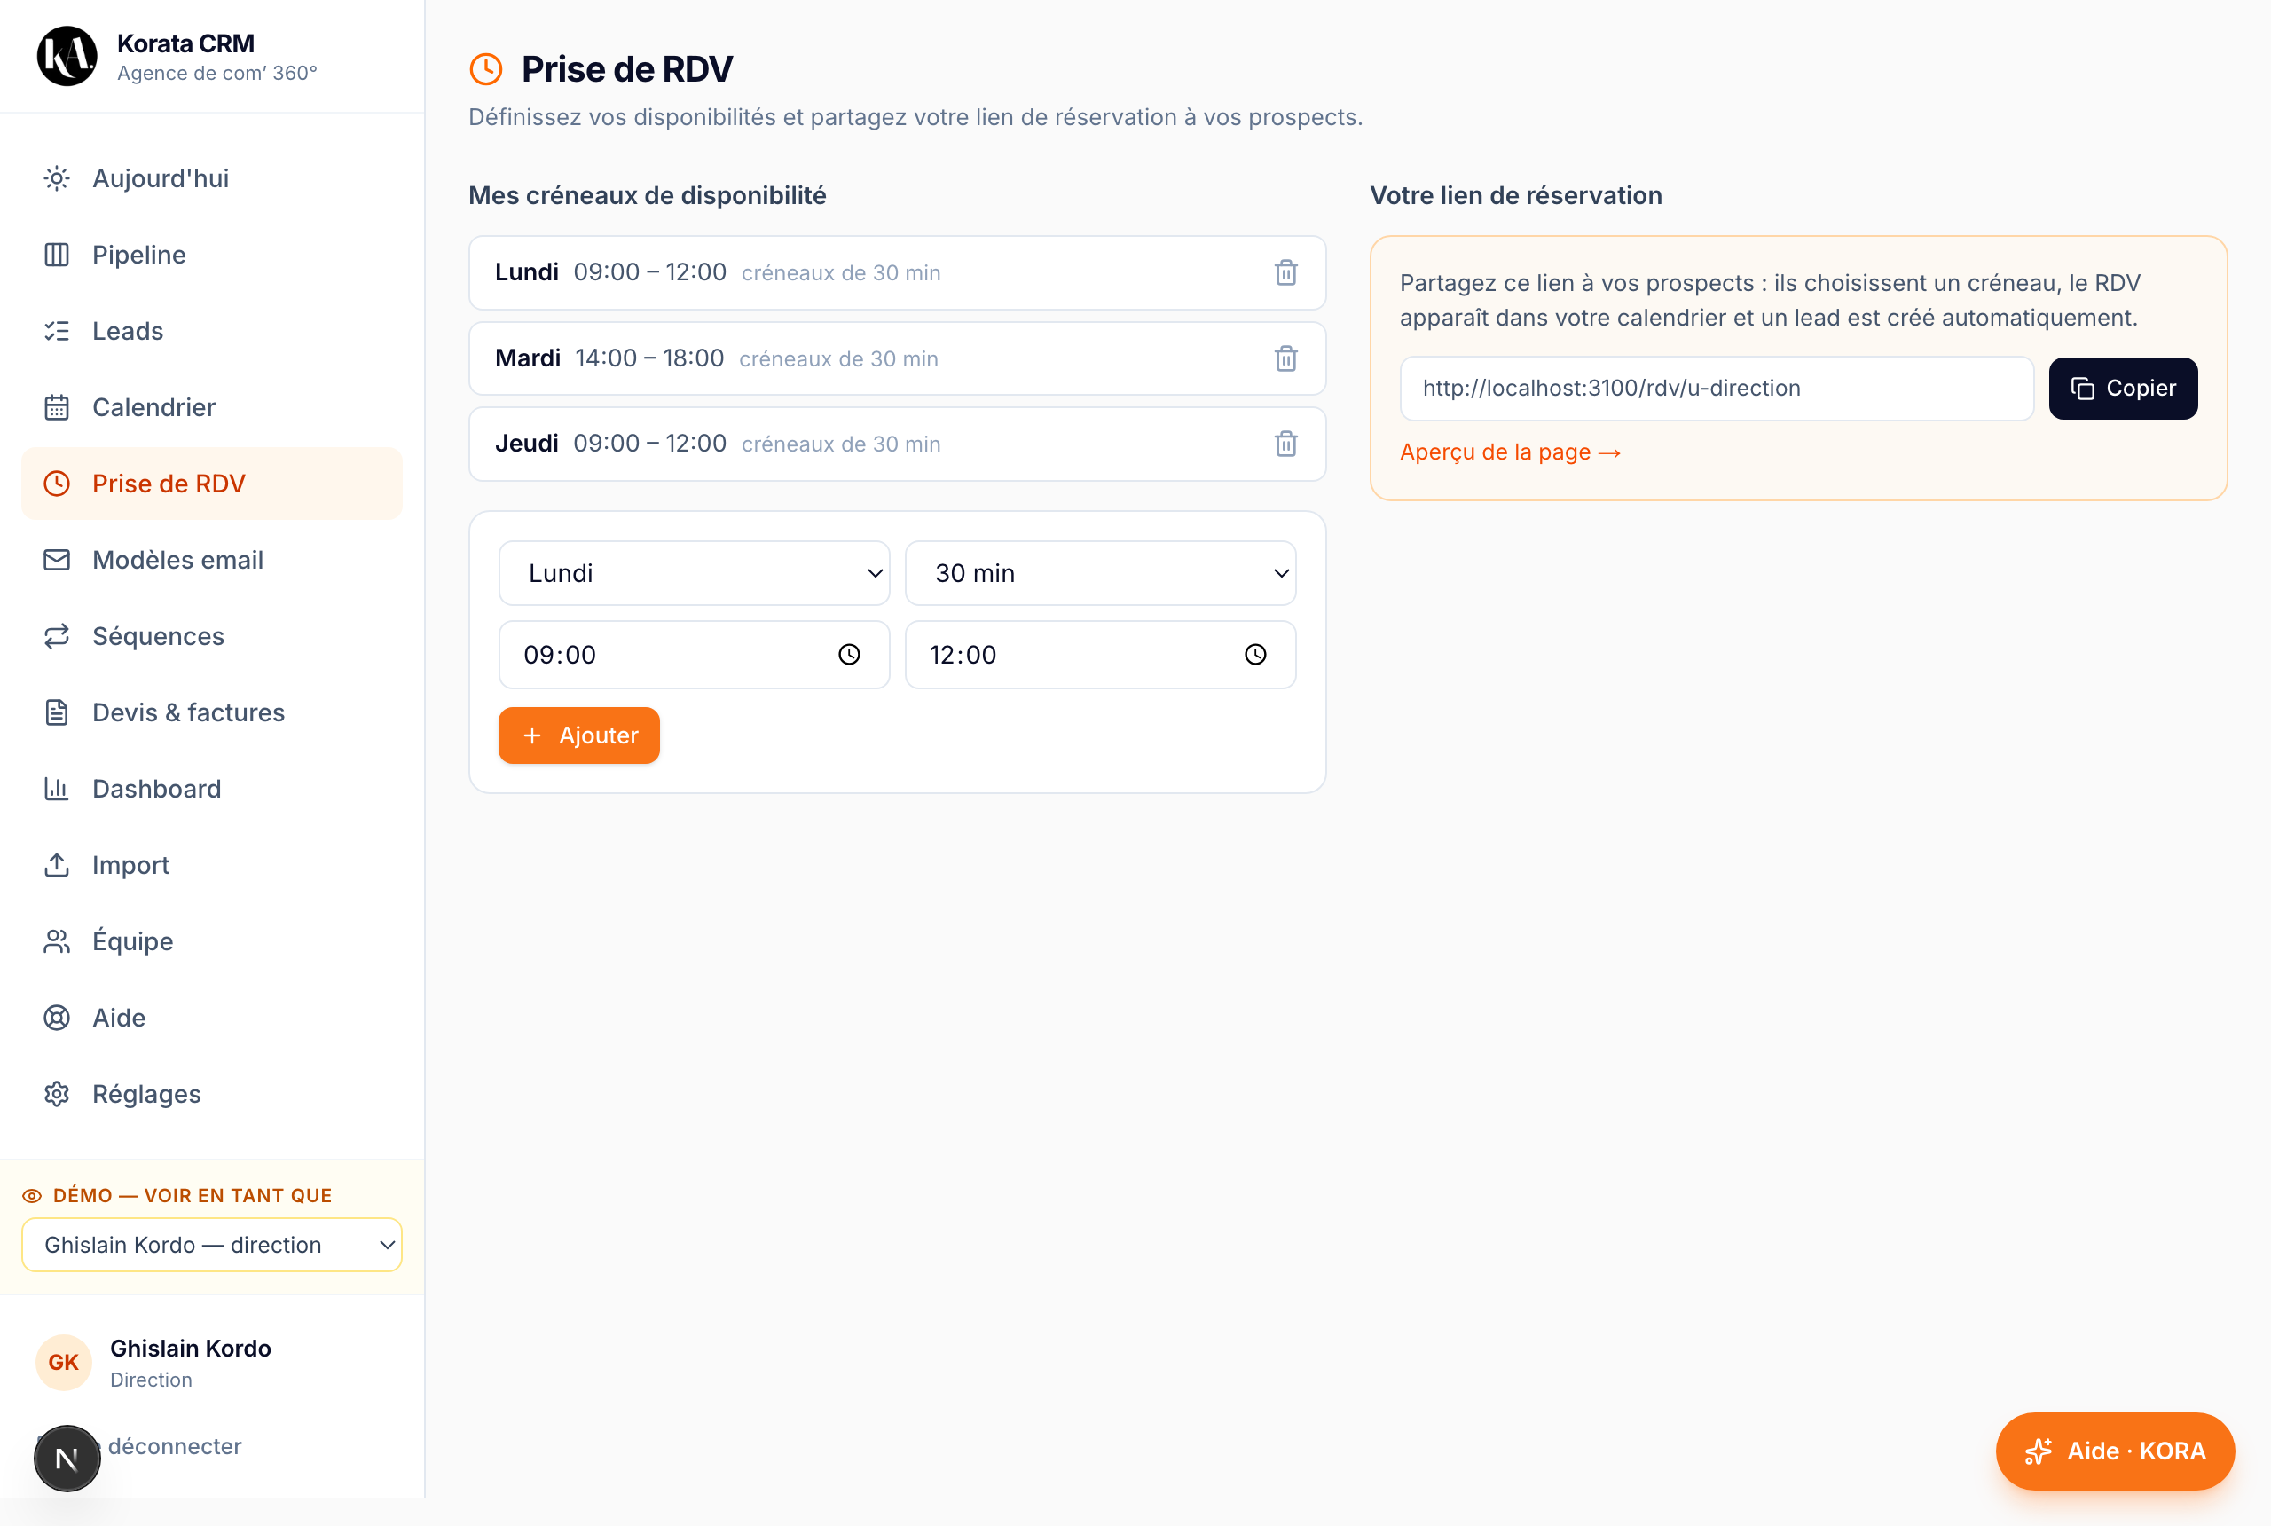Click the déconnecter link

pyautogui.click(x=174, y=1446)
